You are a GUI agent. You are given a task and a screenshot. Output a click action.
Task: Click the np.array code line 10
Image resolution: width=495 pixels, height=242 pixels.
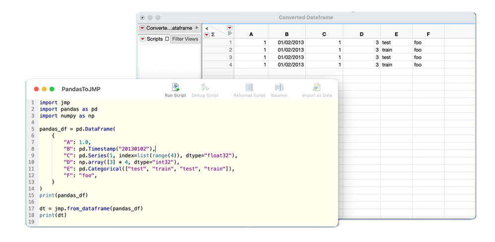point(121,162)
